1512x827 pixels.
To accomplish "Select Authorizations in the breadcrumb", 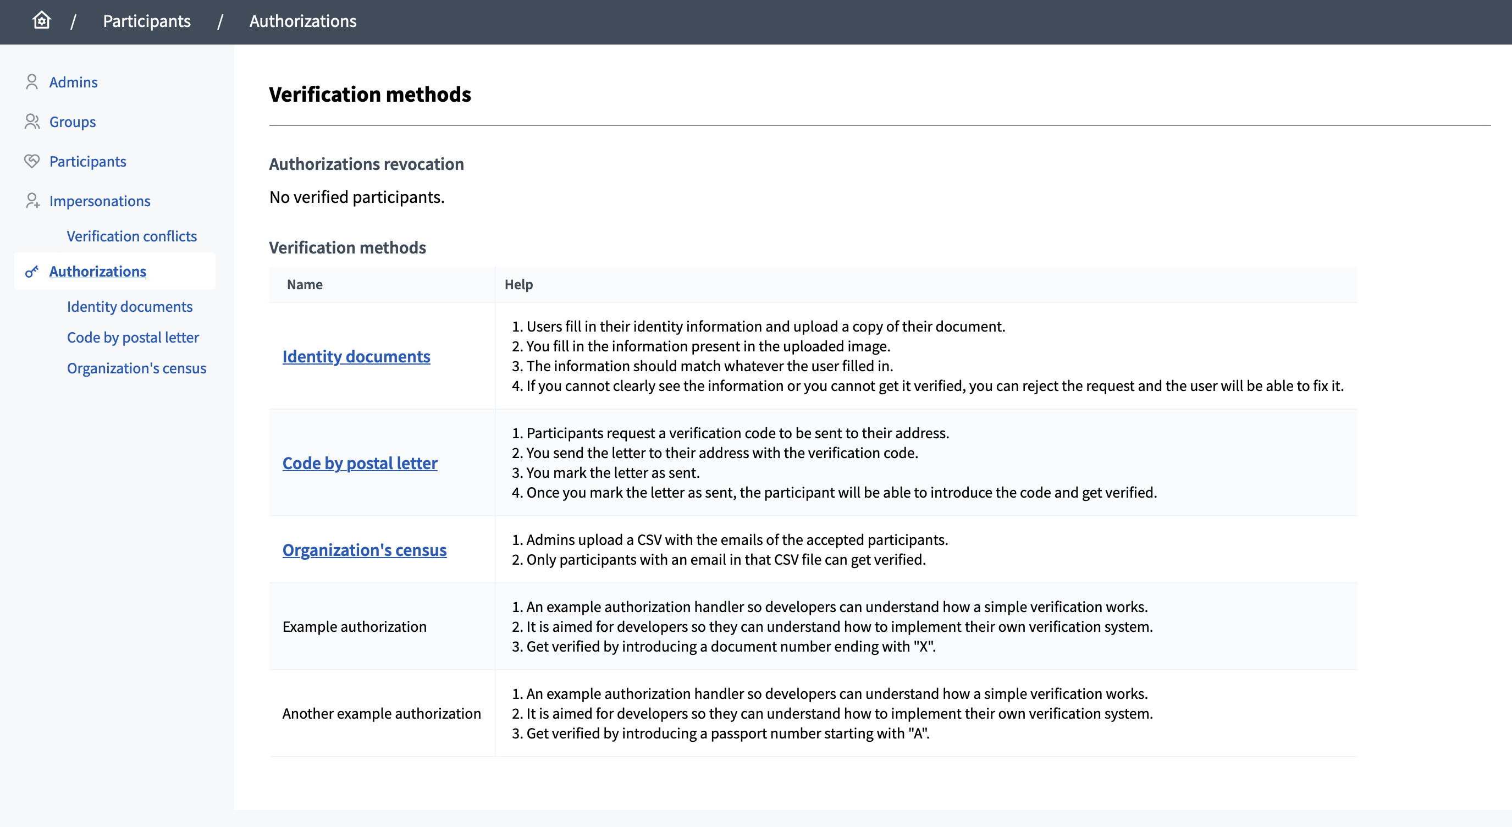I will (x=302, y=21).
